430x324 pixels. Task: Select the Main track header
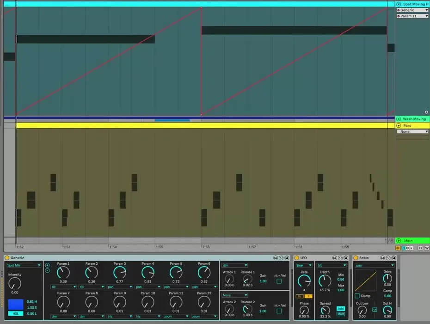(414, 241)
